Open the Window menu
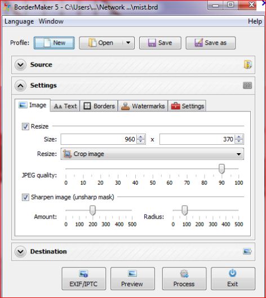The image size is (266, 298). 51,21
